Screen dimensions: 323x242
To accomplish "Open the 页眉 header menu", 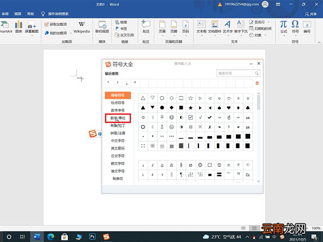I will tap(162, 28).
